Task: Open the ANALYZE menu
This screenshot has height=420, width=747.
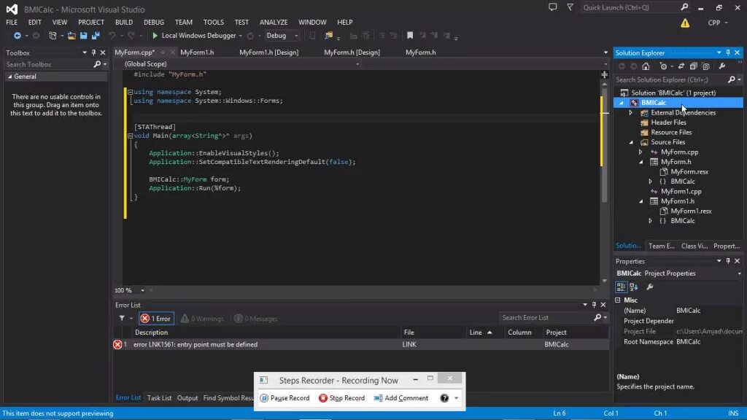Action: [x=274, y=23]
